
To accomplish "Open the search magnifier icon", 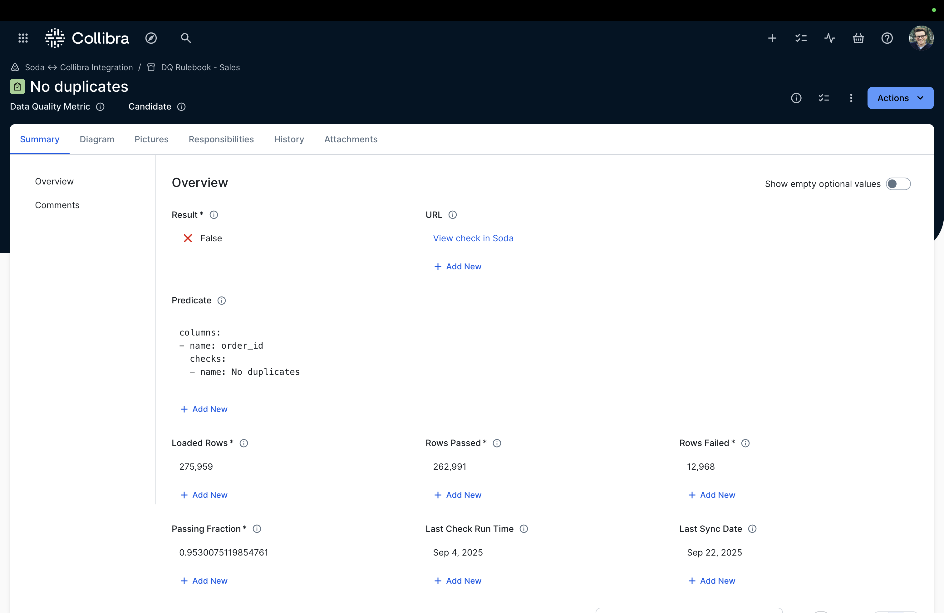I will 186,38.
